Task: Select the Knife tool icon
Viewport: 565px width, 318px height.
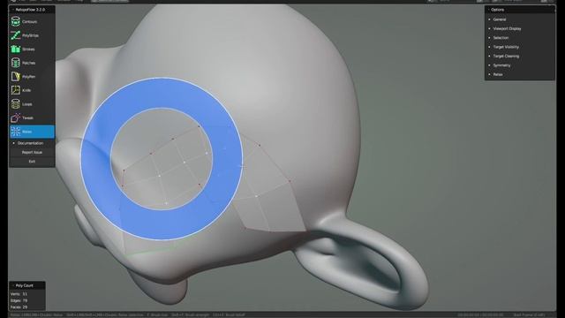Action: pos(16,90)
